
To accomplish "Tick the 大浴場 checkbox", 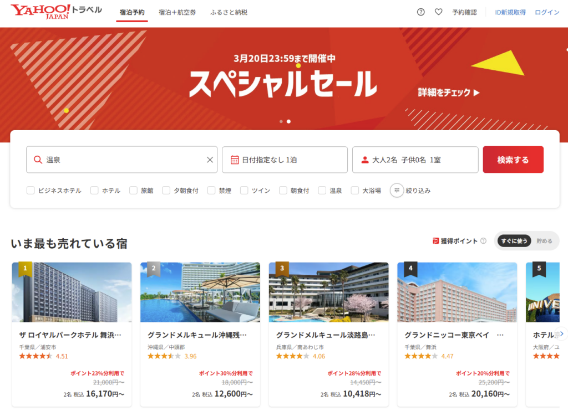I will (x=355, y=191).
